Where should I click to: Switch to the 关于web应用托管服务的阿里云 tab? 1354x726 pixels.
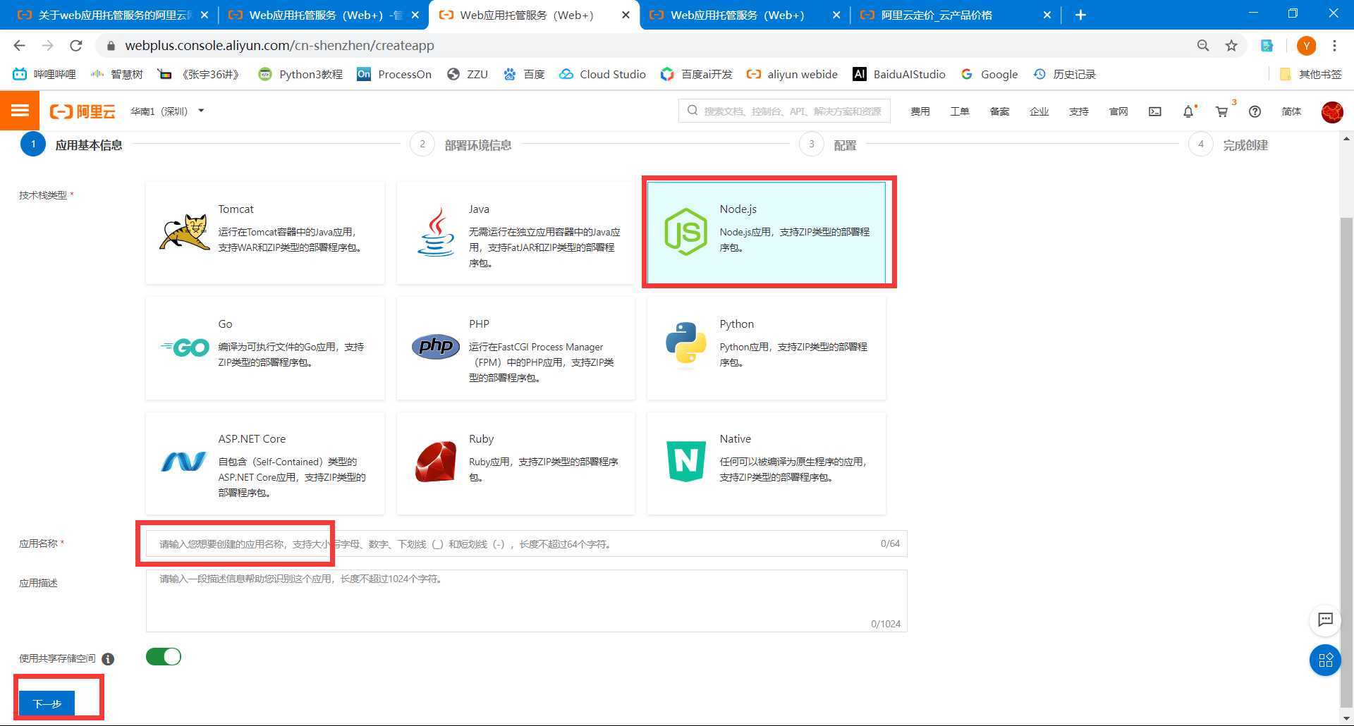tap(113, 15)
